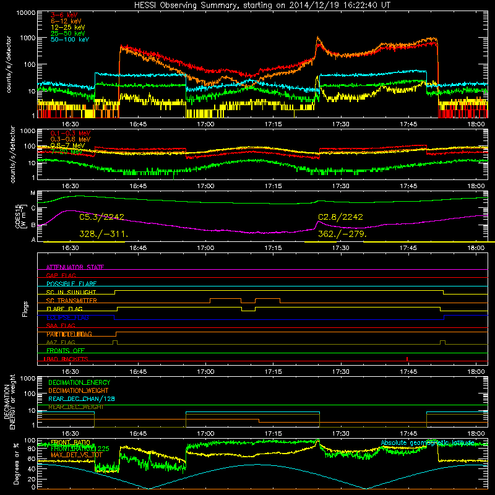This screenshot has height=495, width=495.
Task: Click the REAR_DEC_WEIGHT legend label
Action: coord(75,407)
